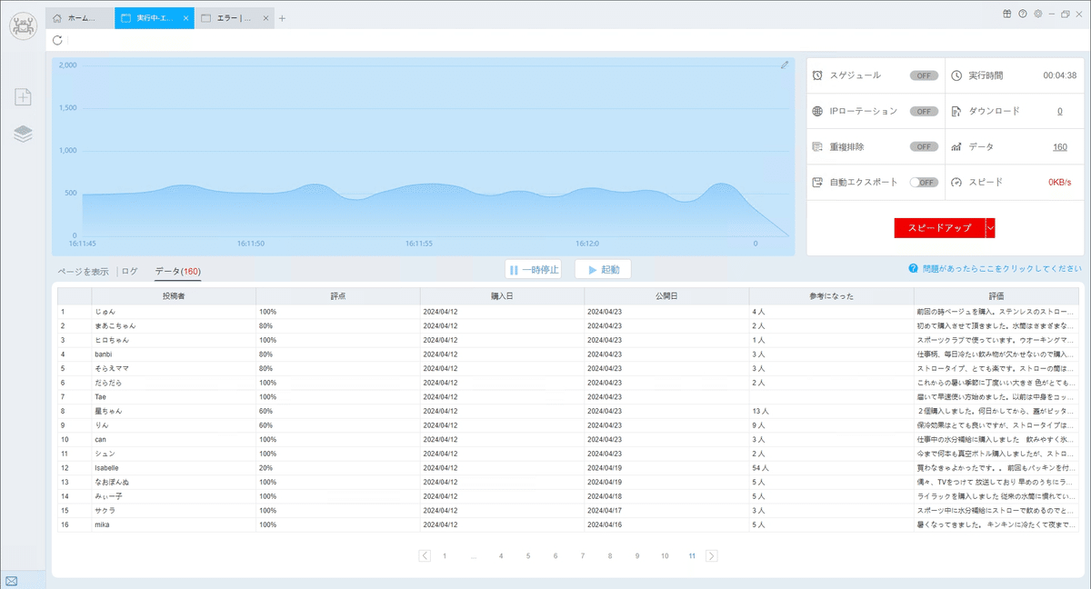
Task: Click the 重複排除 dedupe icon
Action: coord(817,146)
